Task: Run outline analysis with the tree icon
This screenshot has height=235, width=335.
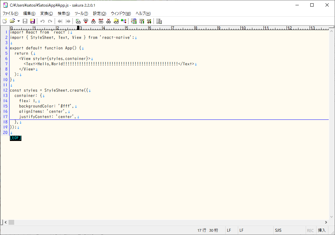Action: click(124, 21)
